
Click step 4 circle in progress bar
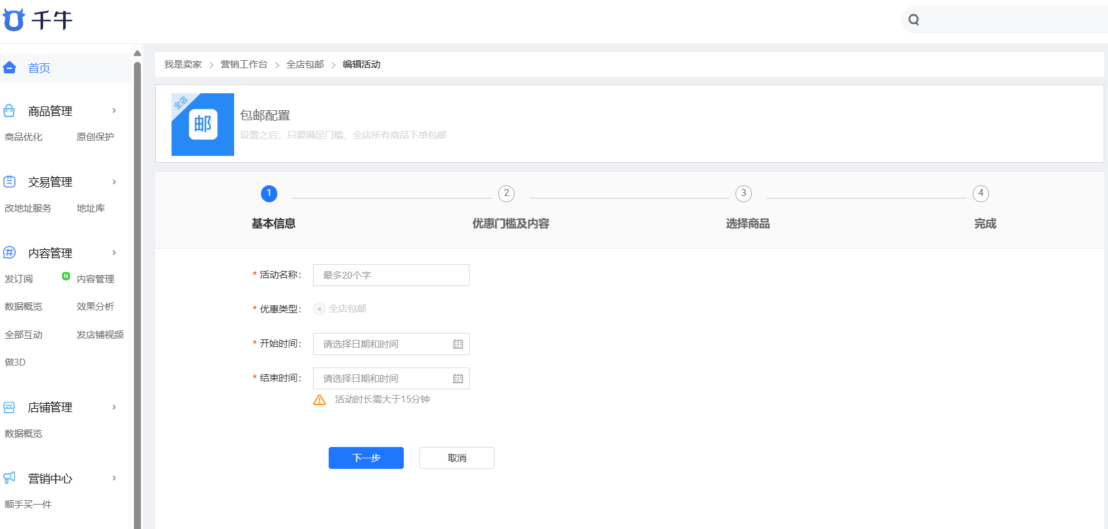coord(981,193)
